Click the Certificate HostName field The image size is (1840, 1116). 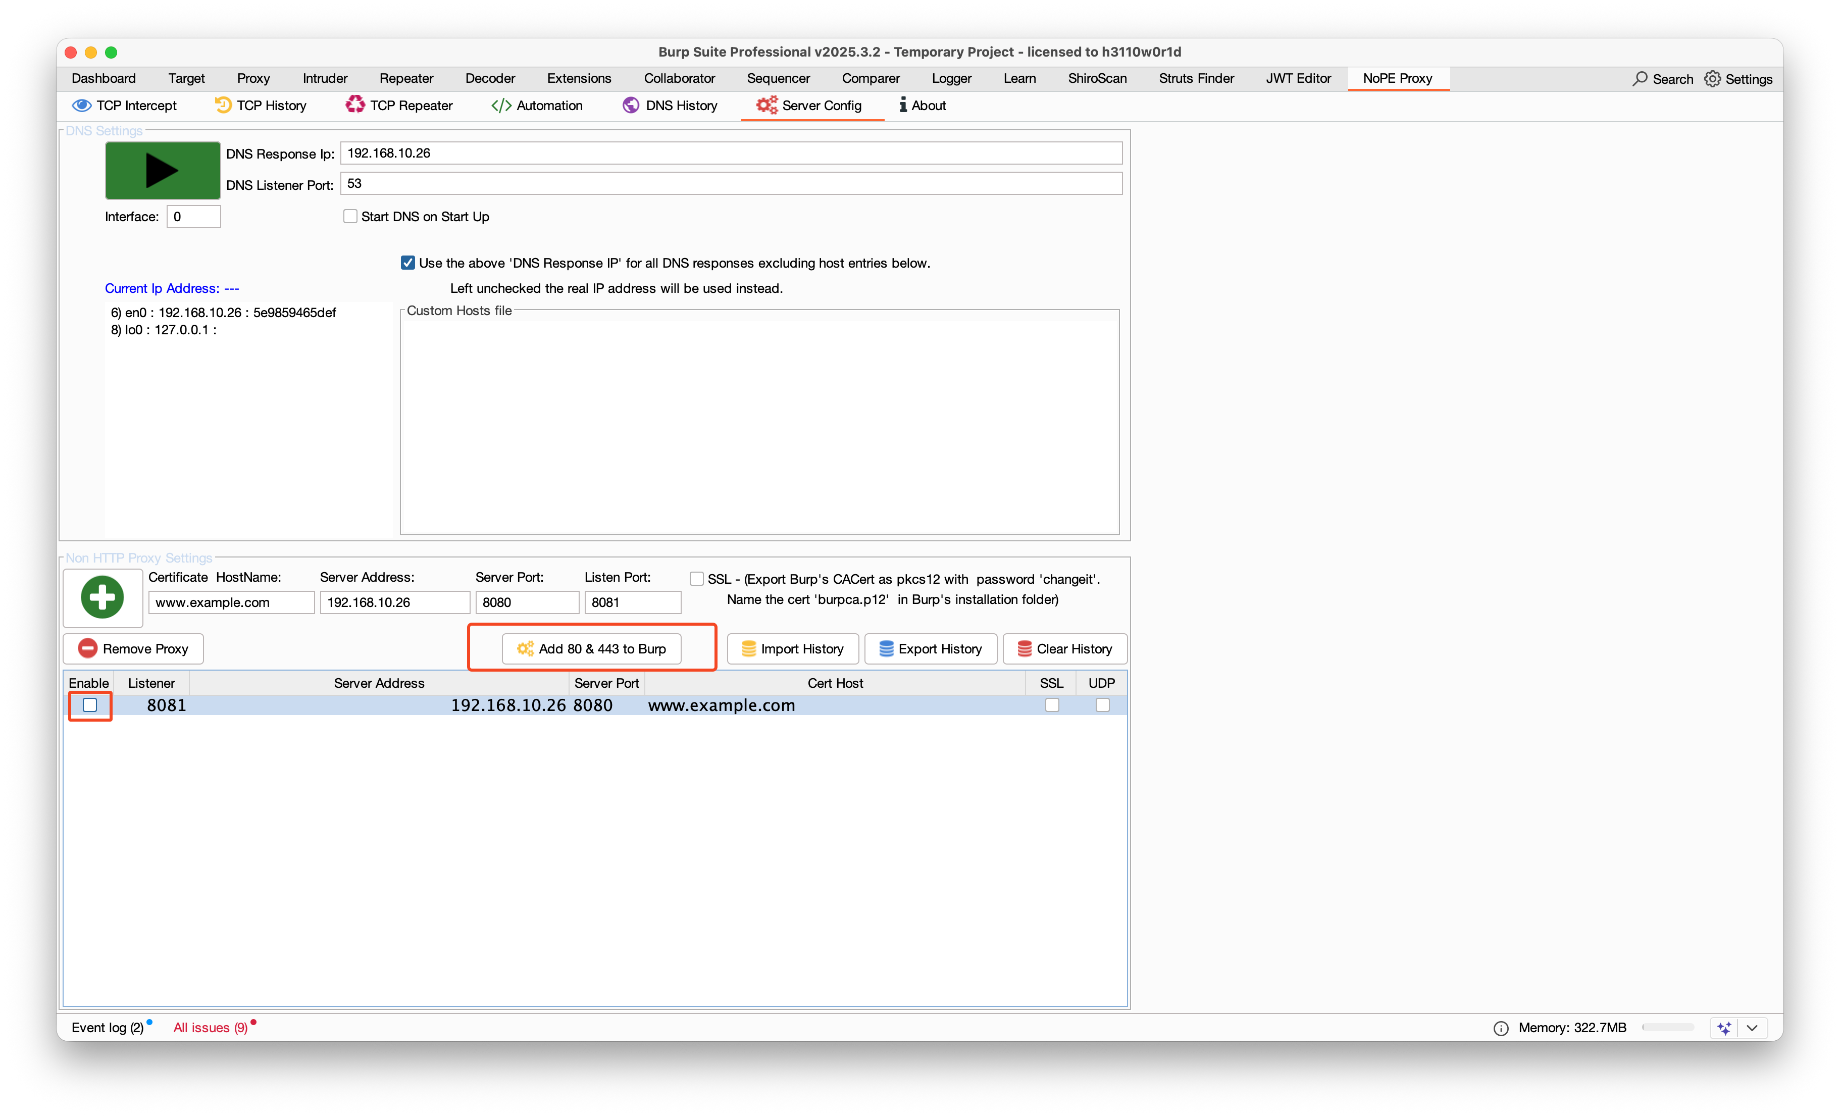(x=231, y=602)
